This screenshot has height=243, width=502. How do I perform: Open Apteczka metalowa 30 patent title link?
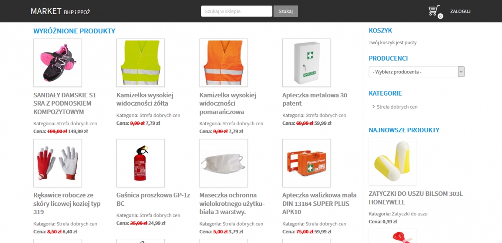pyautogui.click(x=315, y=99)
